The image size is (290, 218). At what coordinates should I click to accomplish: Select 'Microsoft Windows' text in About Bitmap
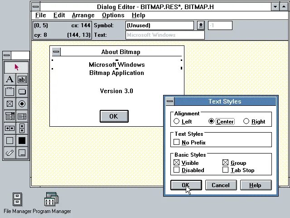click(x=117, y=64)
